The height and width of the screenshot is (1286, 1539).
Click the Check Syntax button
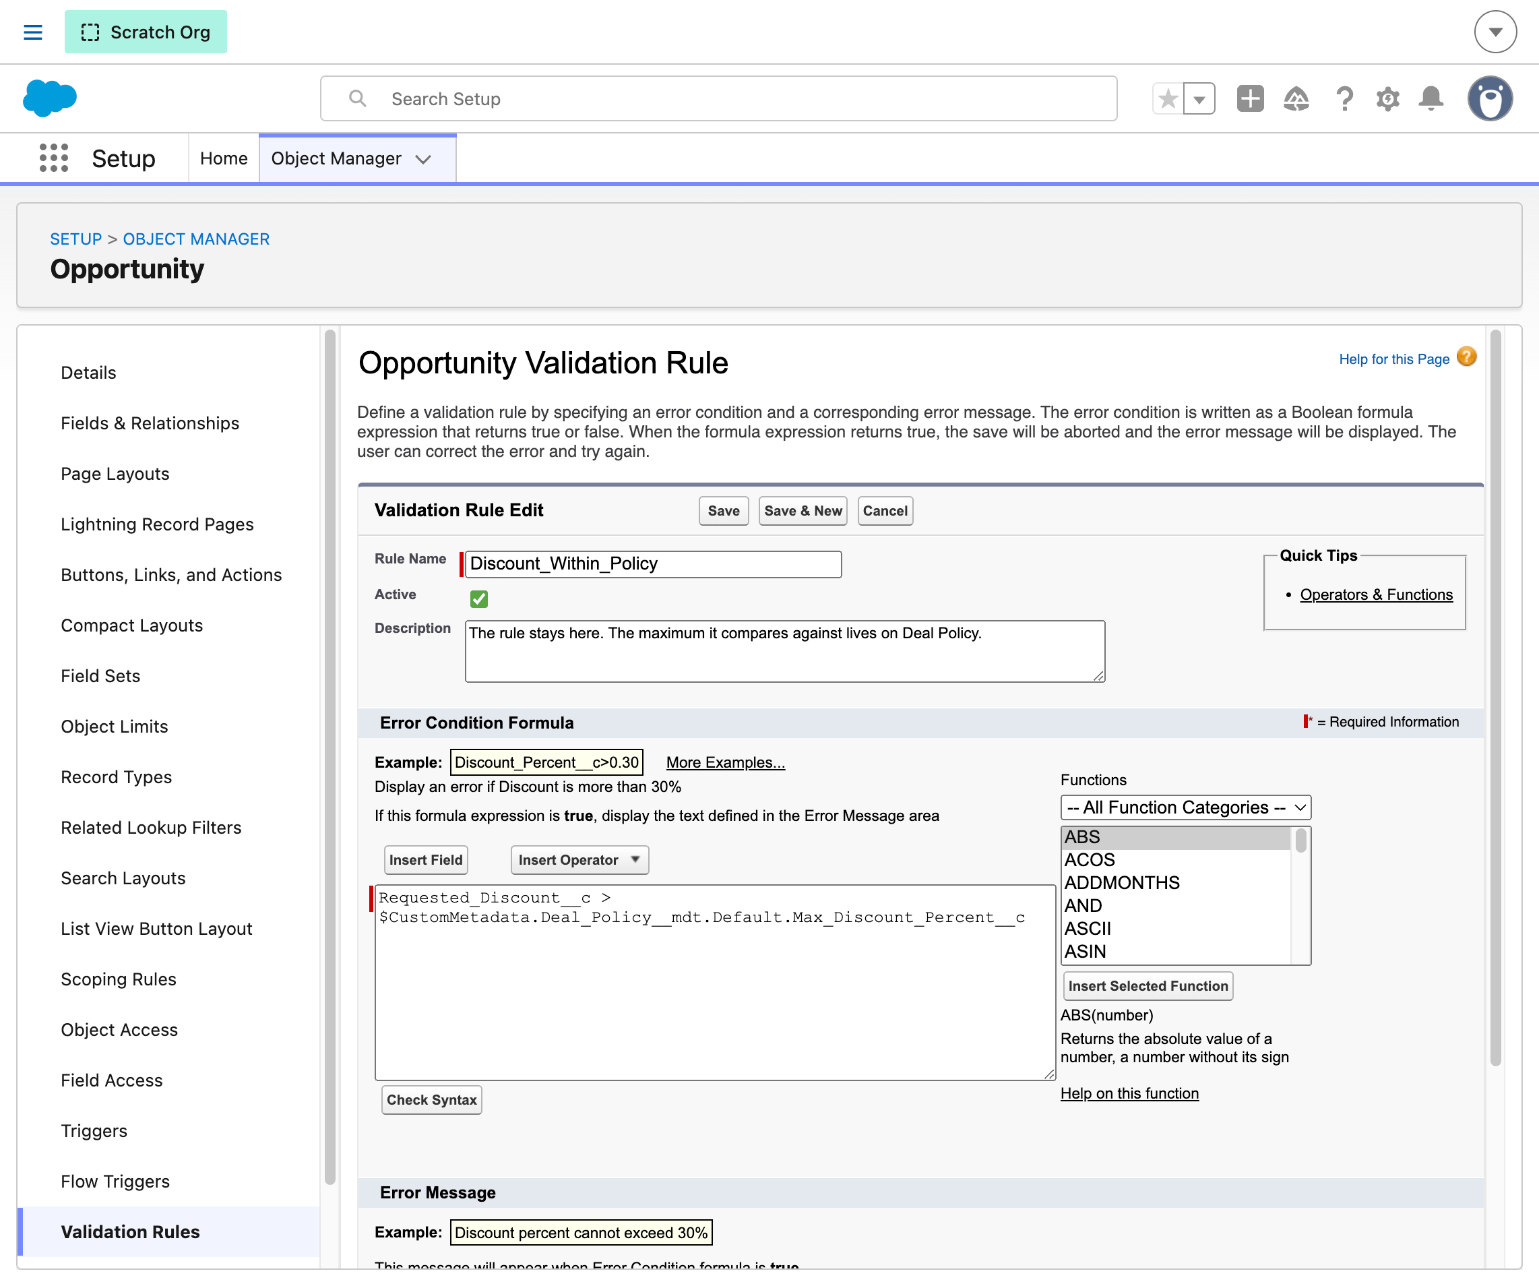coord(432,1100)
